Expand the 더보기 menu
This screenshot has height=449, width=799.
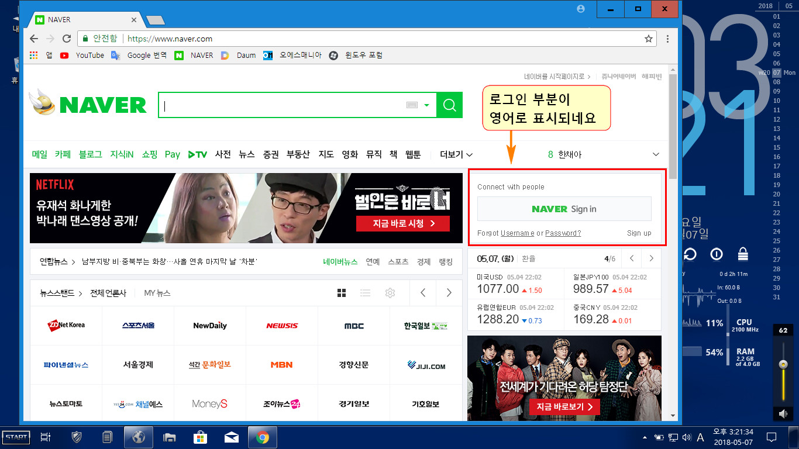pyautogui.click(x=456, y=154)
